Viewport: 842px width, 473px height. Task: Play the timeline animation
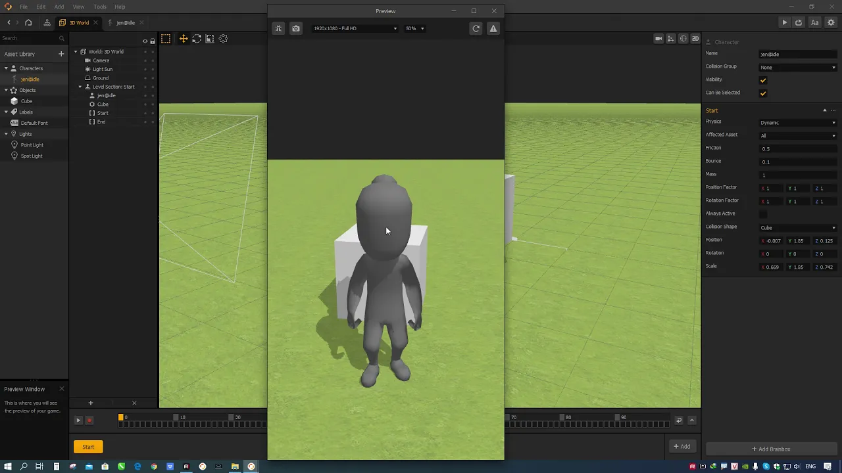[x=78, y=420]
